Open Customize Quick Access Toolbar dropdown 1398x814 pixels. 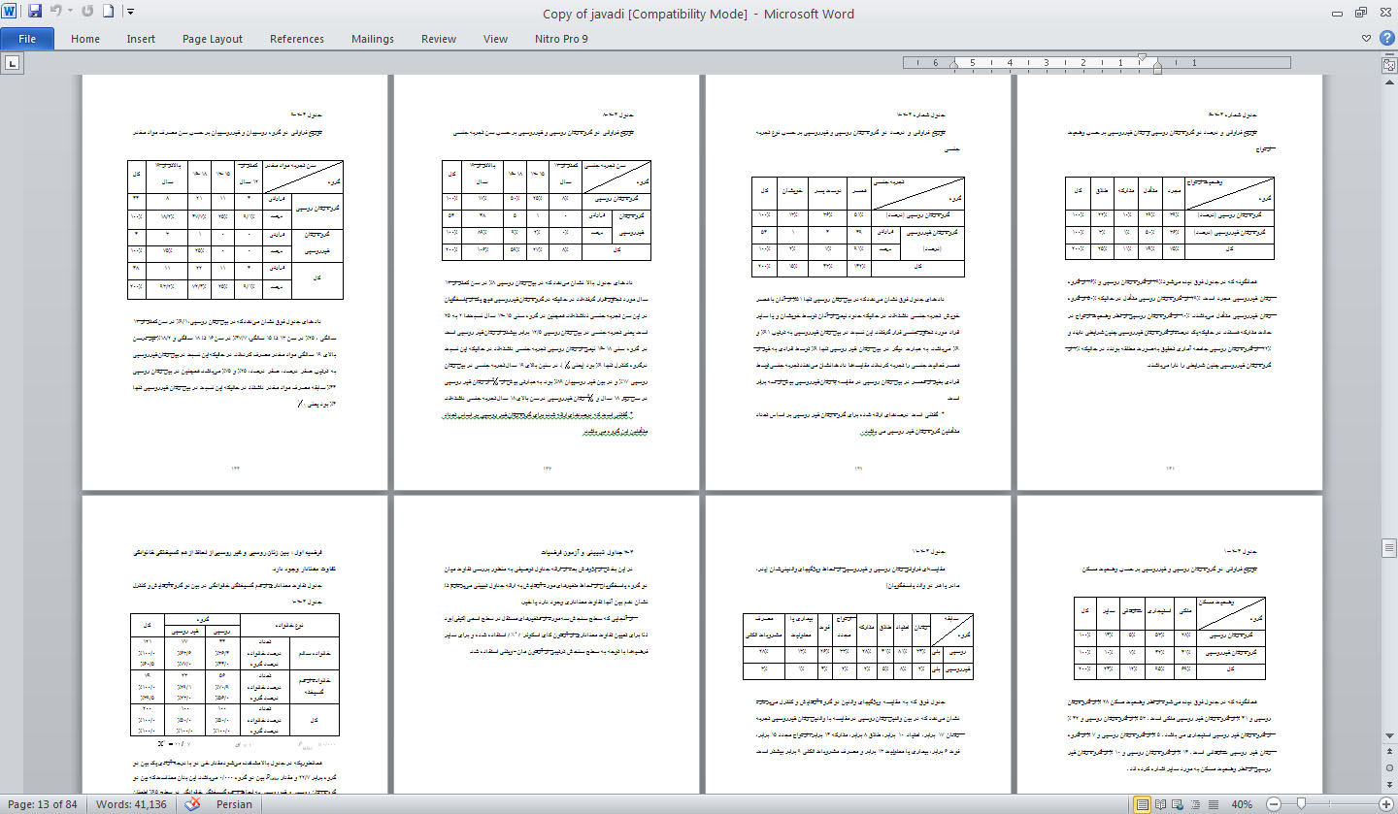pos(131,12)
